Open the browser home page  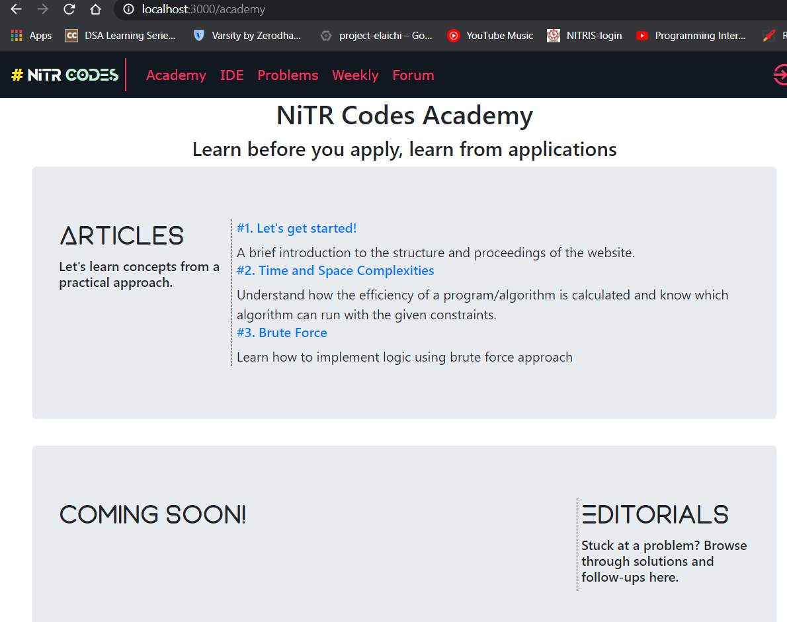(95, 9)
